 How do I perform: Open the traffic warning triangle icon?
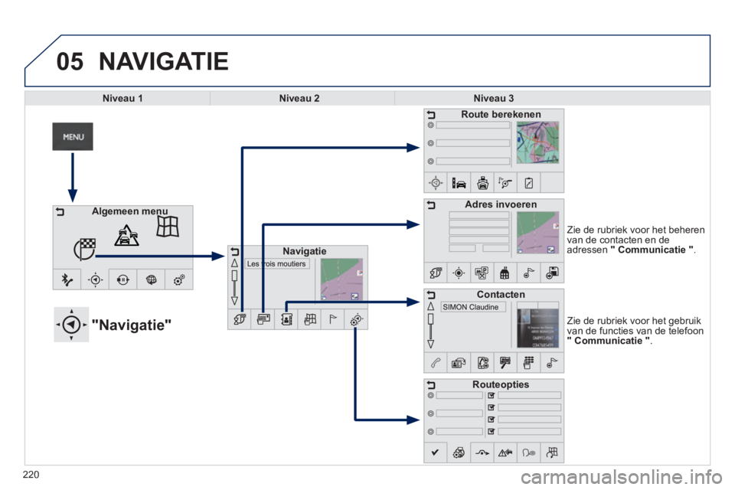[x=126, y=235]
